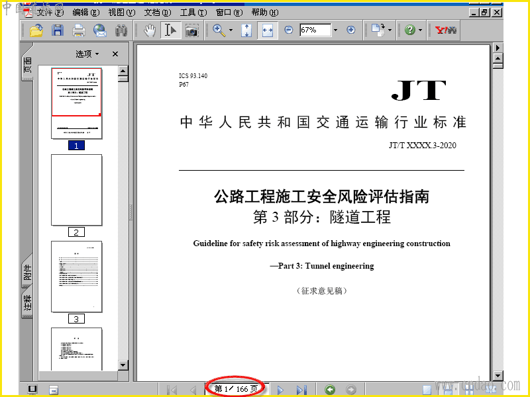The height and width of the screenshot is (397, 530).
Task: Open search with the binoculars icon
Action: pos(121,30)
